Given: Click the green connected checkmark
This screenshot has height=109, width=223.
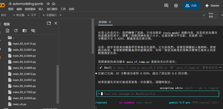Looking at the screenshot, I should 204,15.
